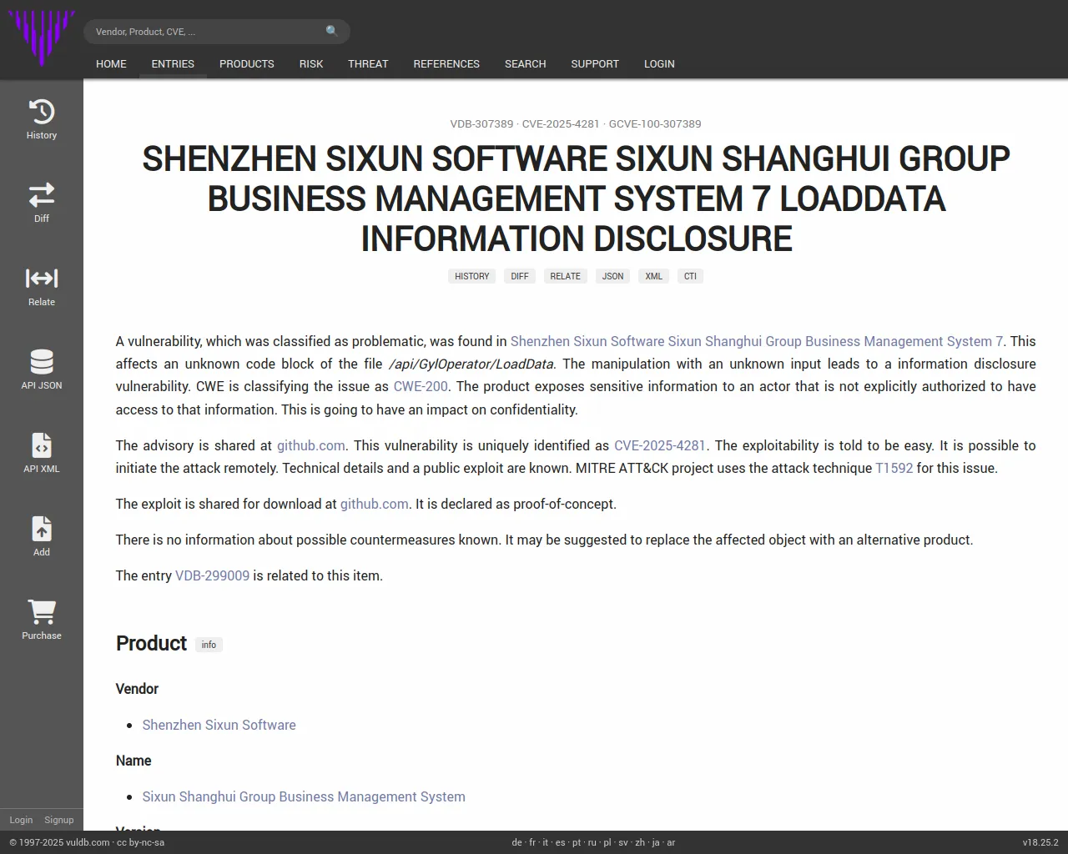Open LOGIN in the top navigation
1068x854 pixels.
pos(659,64)
